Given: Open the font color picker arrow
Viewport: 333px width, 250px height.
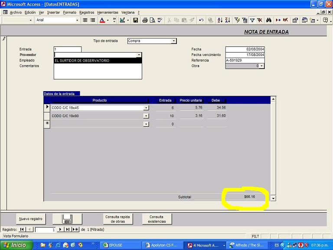Looking at the screenshot, I should click(x=108, y=20).
